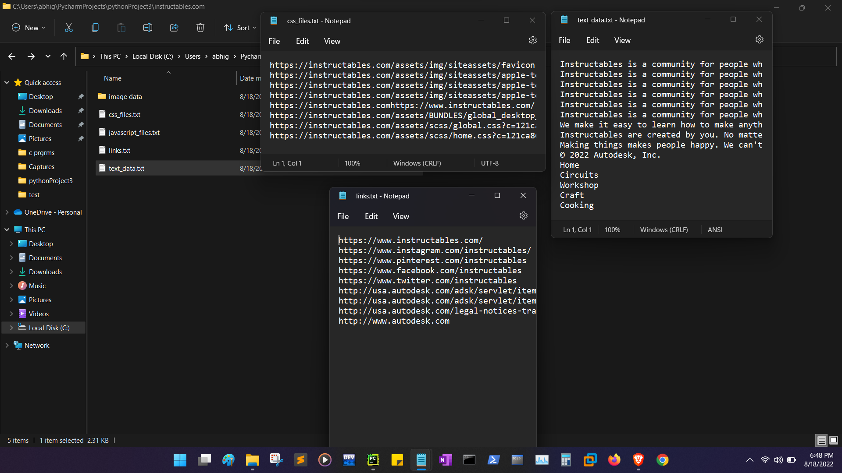
Task: Open the volume control in system tray
Action: (x=778, y=460)
